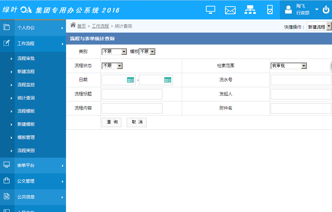Click the 附件名 input field
Viewport: 332px width, 212px height.
[301, 108]
